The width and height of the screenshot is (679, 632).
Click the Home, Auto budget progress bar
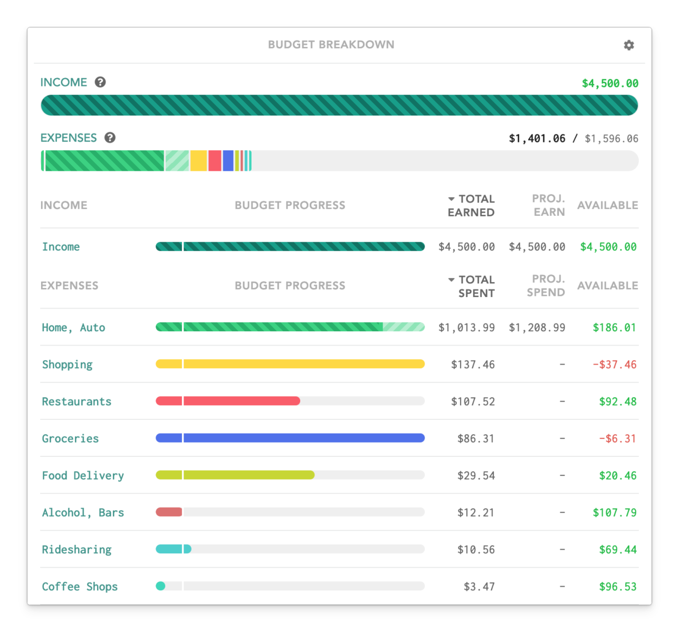click(x=290, y=327)
